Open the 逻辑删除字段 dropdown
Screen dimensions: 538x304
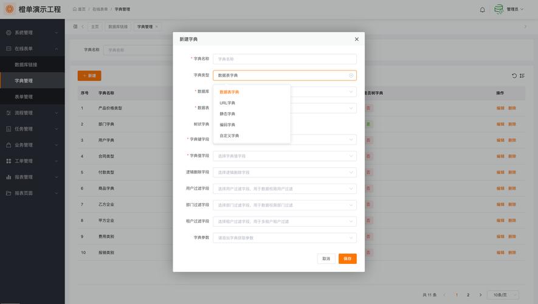[285, 172]
